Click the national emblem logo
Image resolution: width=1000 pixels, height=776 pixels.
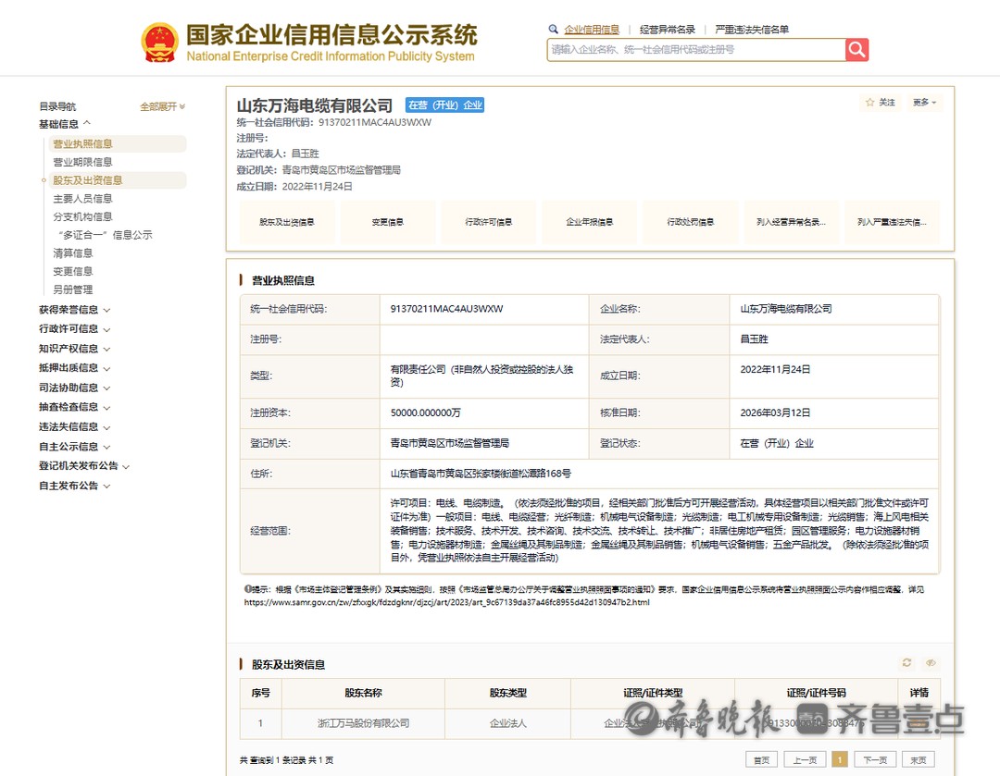click(159, 43)
